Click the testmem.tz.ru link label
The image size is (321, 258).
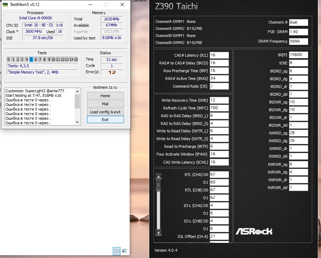105,87
